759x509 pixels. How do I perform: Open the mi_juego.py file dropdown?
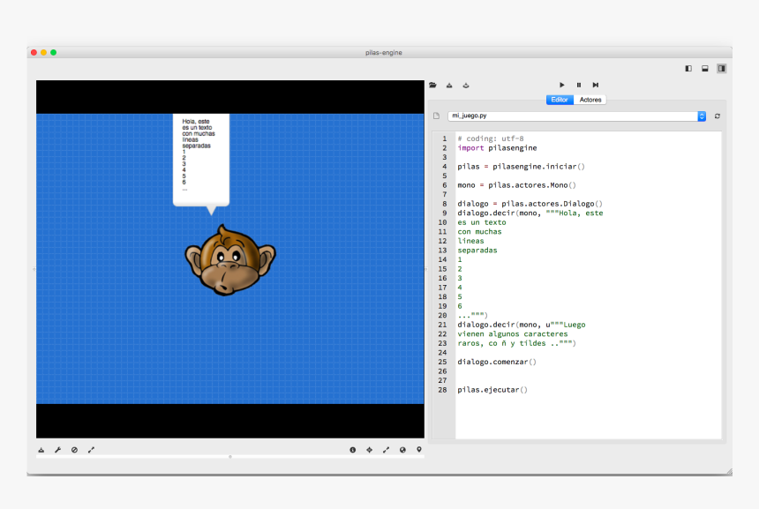(702, 116)
